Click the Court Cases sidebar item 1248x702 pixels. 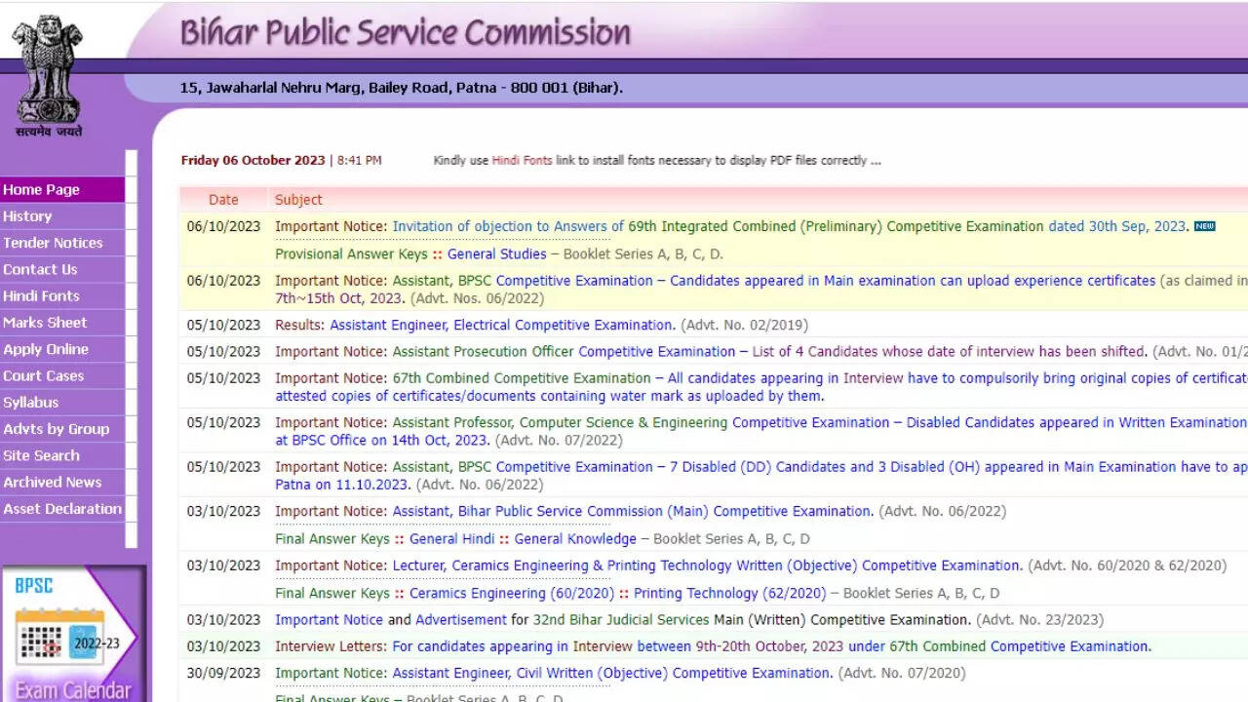pyautogui.click(x=44, y=376)
